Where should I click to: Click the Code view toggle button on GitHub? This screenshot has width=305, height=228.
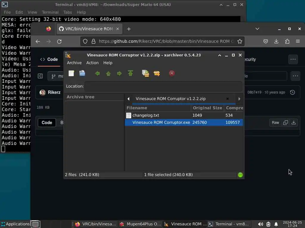(x=47, y=123)
